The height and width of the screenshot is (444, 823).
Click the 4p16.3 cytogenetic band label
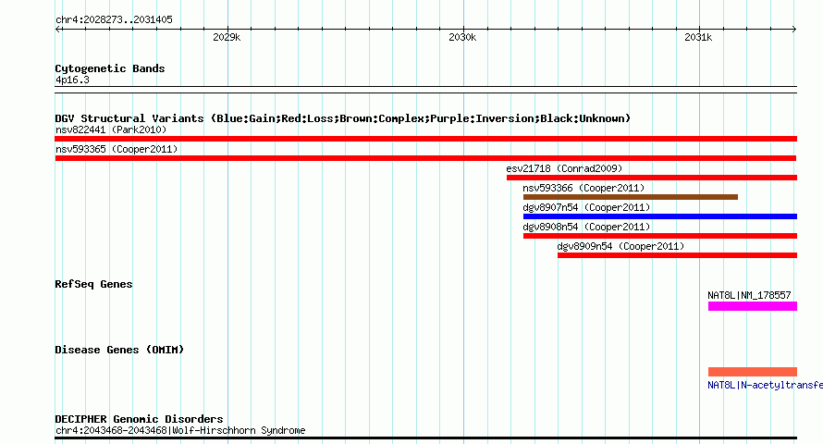[x=72, y=80]
